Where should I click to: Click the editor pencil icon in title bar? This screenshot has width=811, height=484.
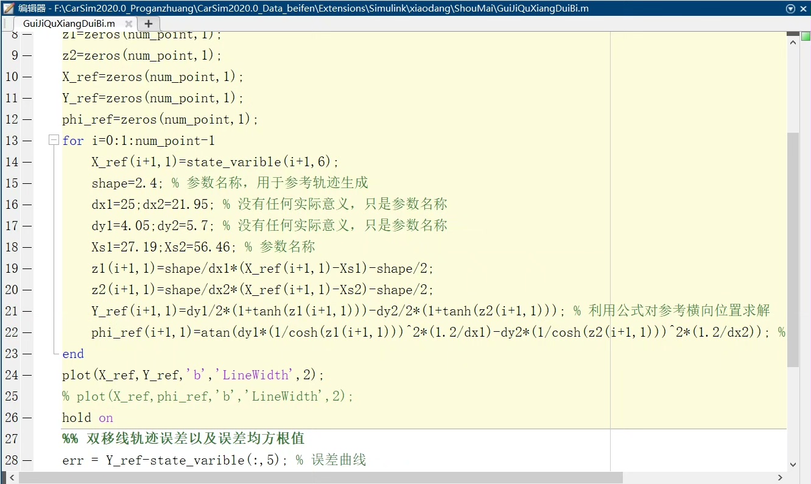tap(9, 9)
